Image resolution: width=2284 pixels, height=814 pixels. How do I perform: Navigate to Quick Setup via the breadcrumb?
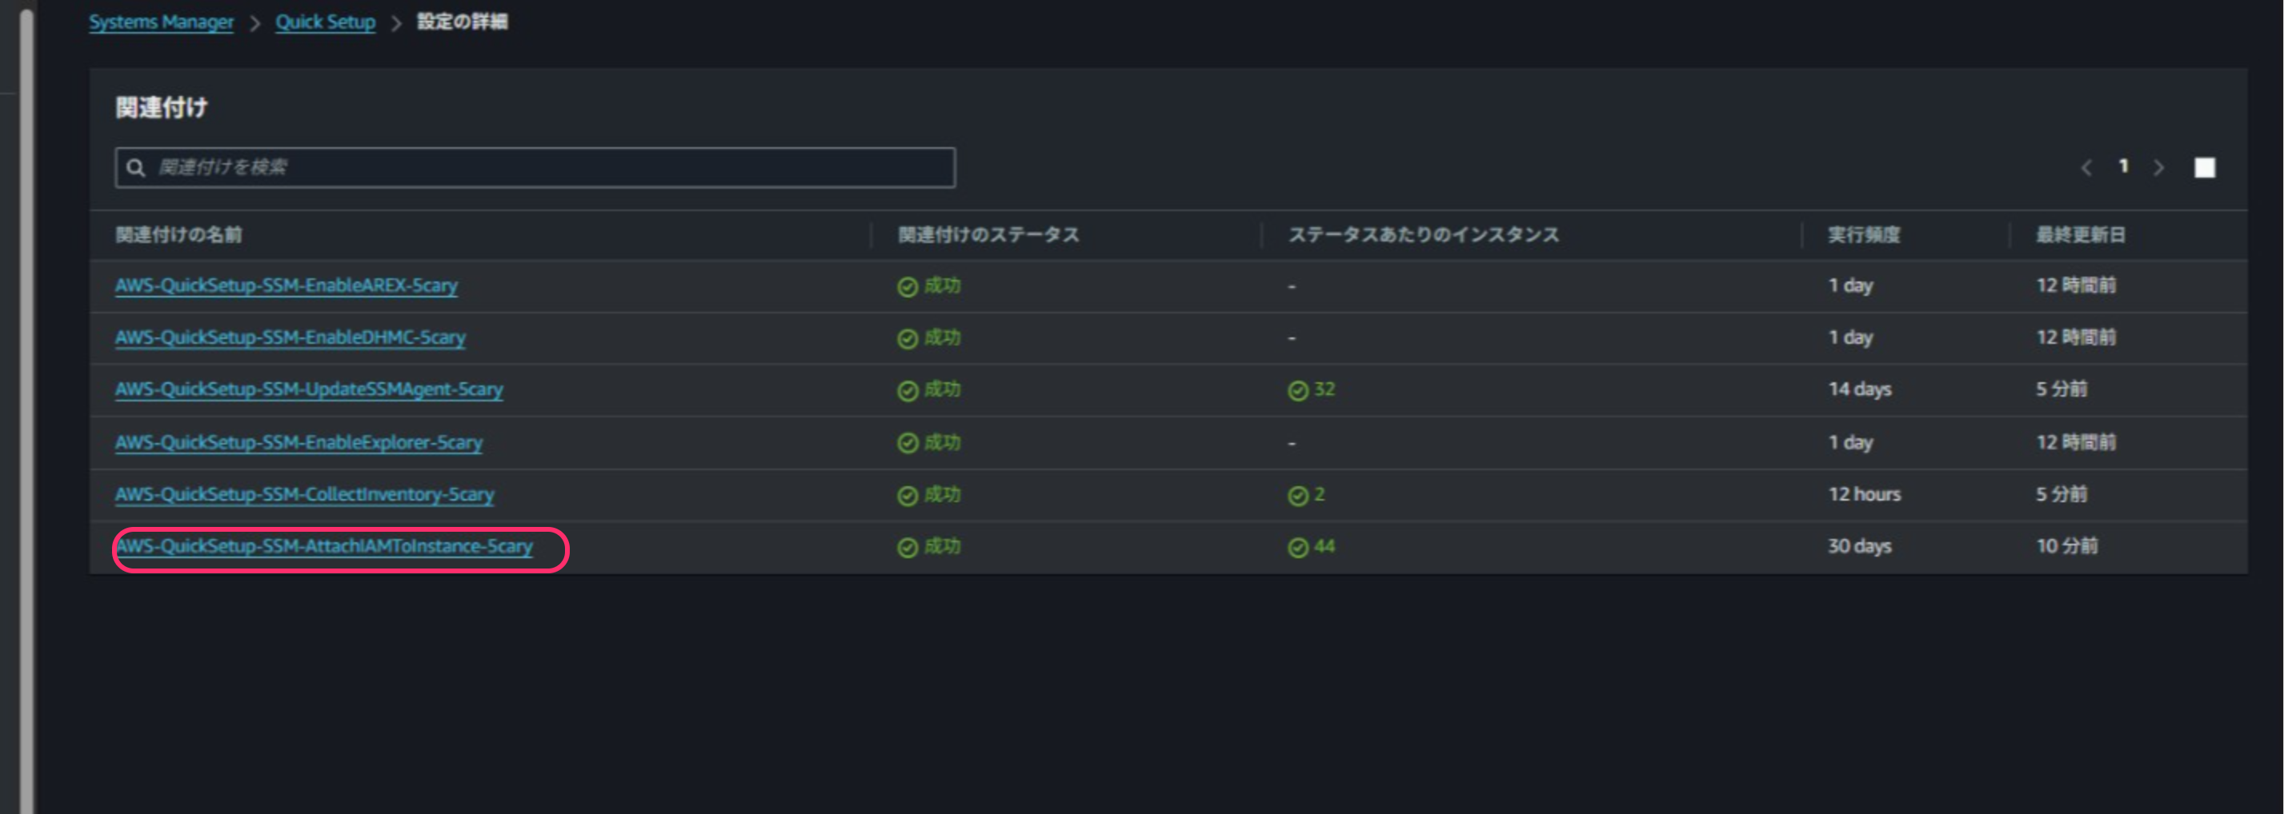(x=326, y=22)
